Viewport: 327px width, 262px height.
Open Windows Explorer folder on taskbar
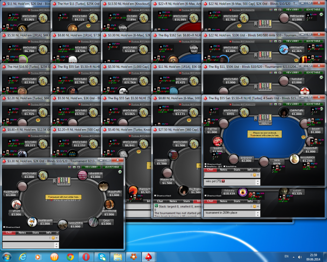pyautogui.click(x=118, y=257)
